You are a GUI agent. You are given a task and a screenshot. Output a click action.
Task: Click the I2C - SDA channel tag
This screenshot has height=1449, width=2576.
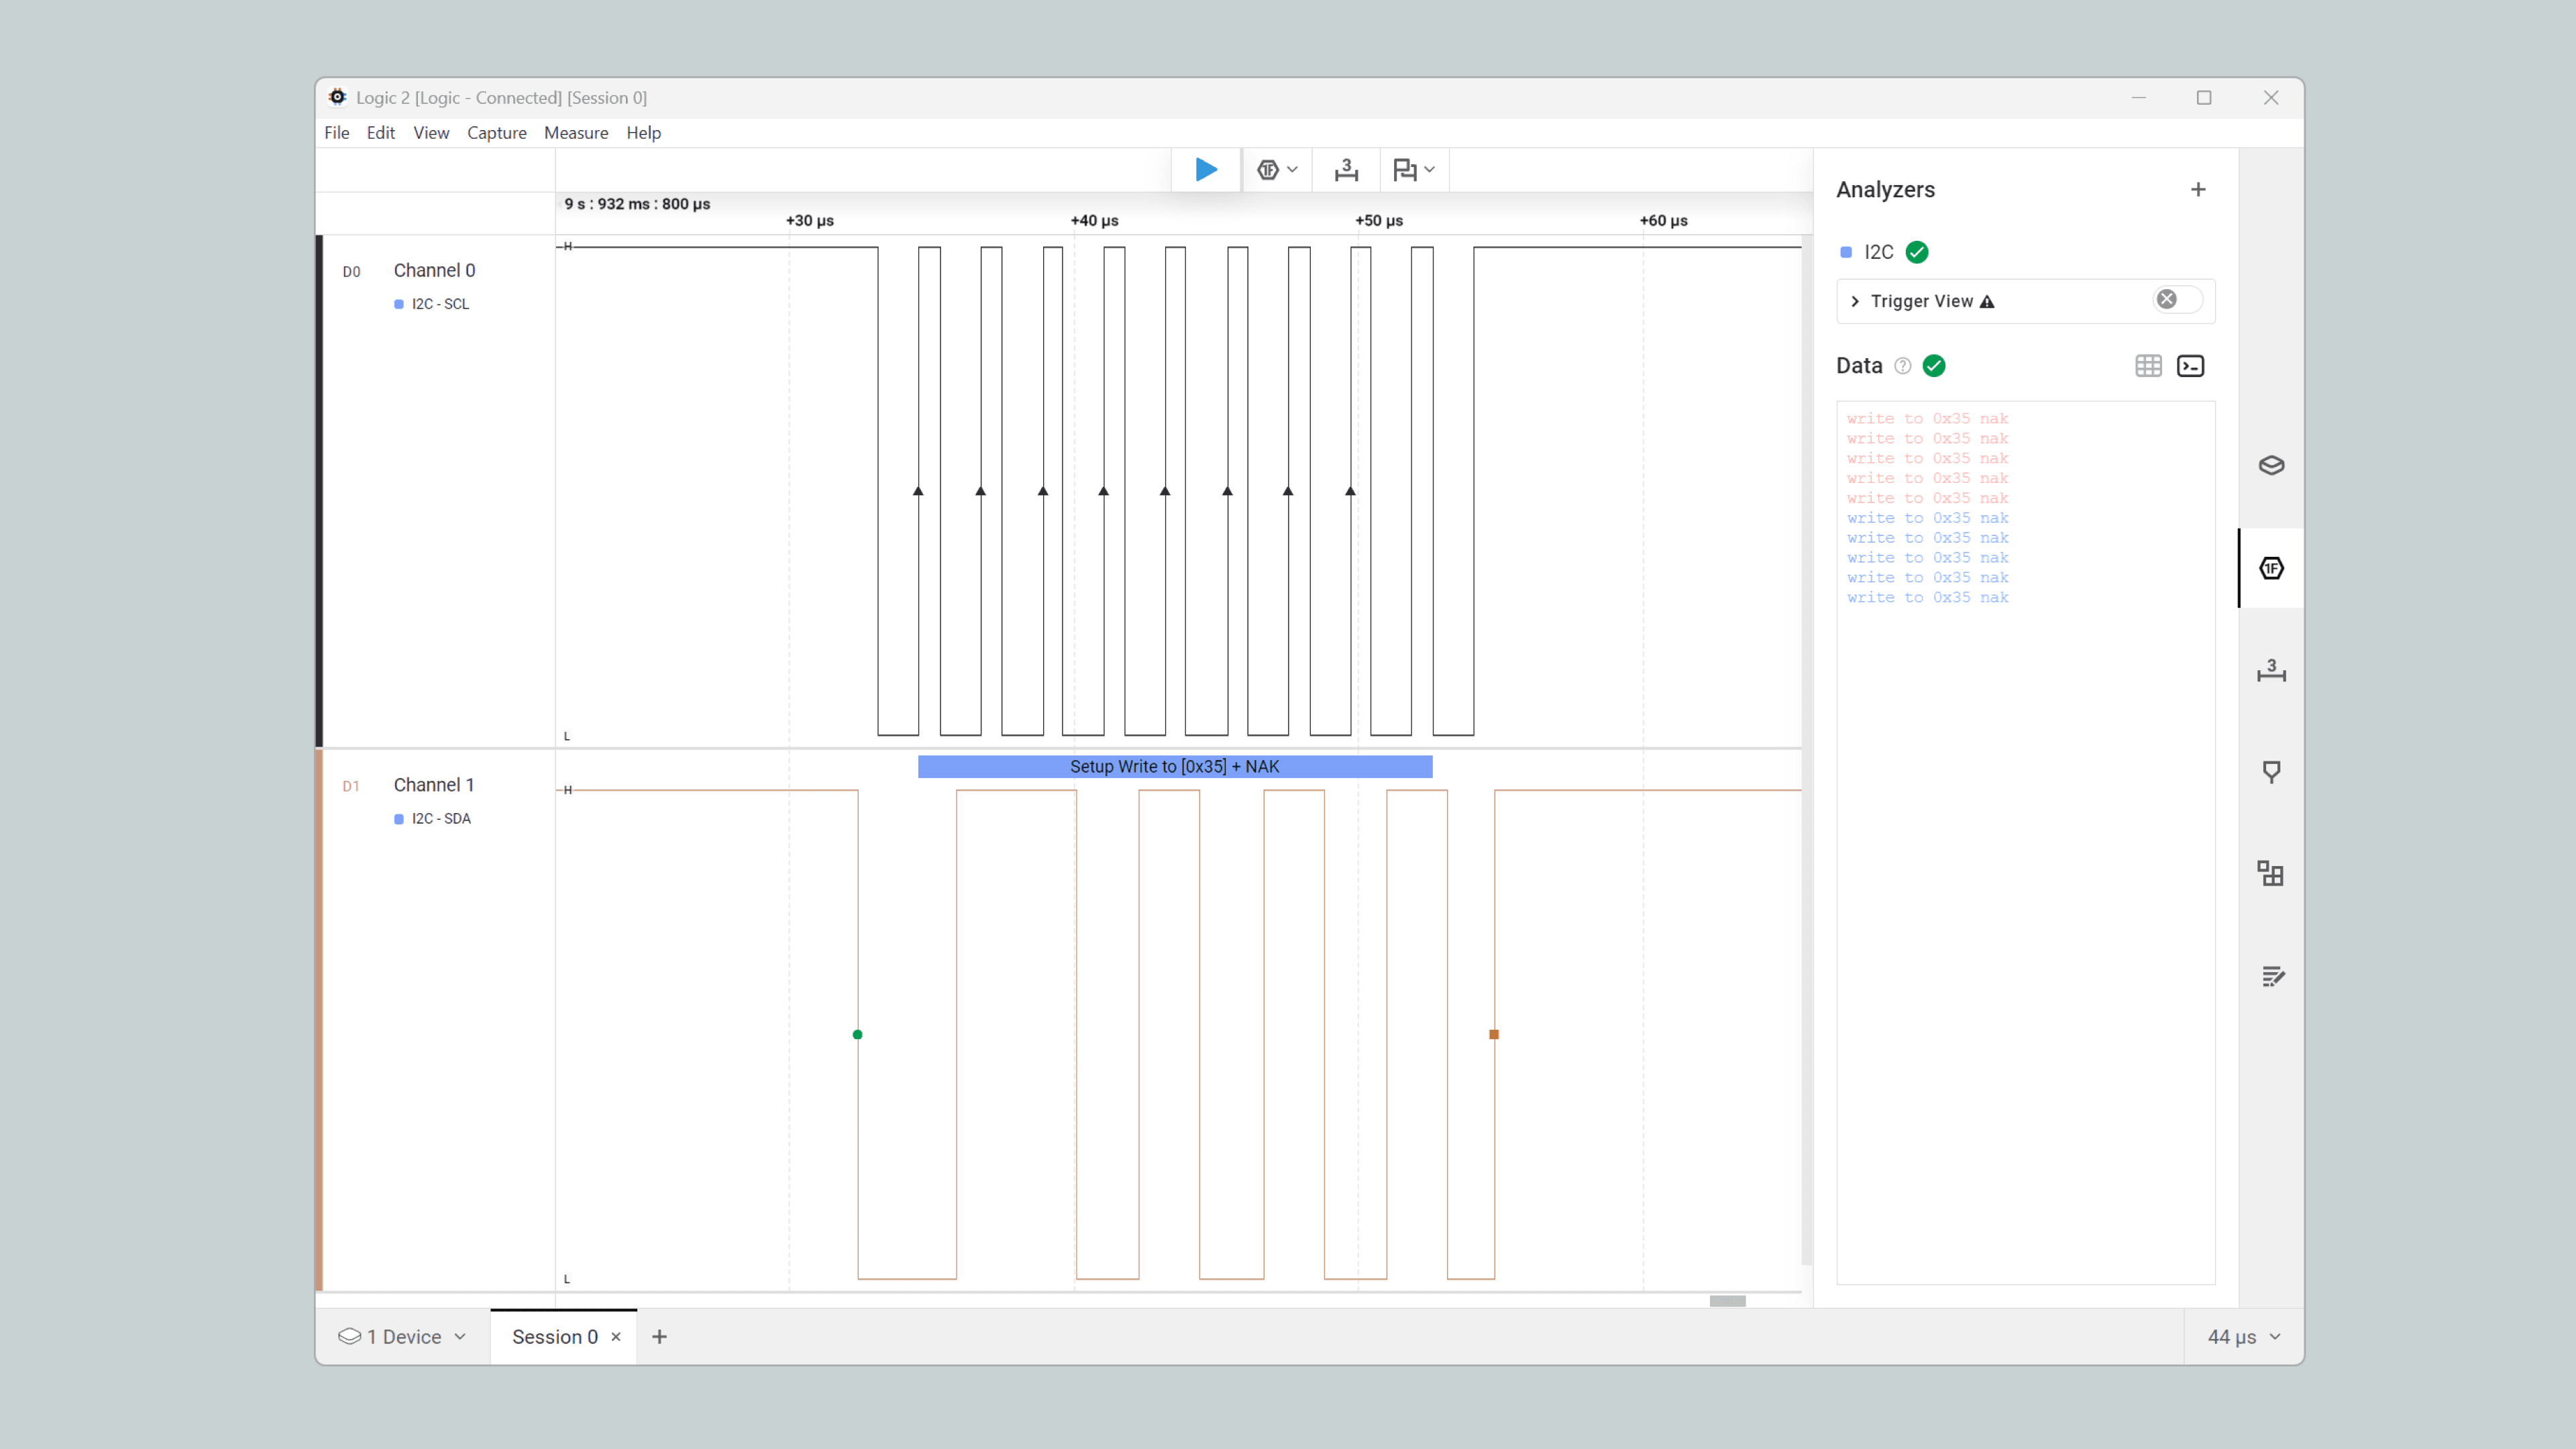(x=433, y=819)
